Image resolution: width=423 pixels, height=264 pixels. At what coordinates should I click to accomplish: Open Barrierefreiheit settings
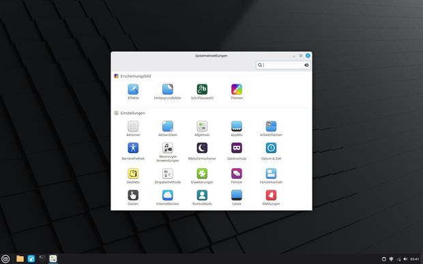pyautogui.click(x=133, y=152)
